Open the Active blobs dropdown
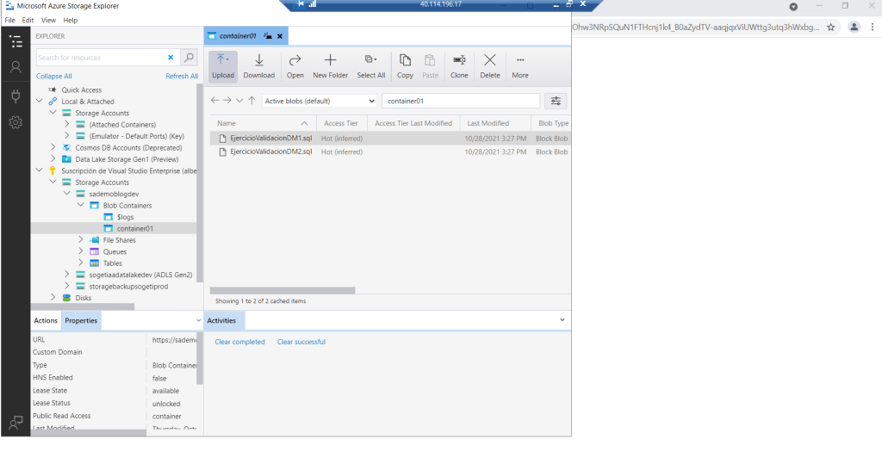 [x=320, y=101]
